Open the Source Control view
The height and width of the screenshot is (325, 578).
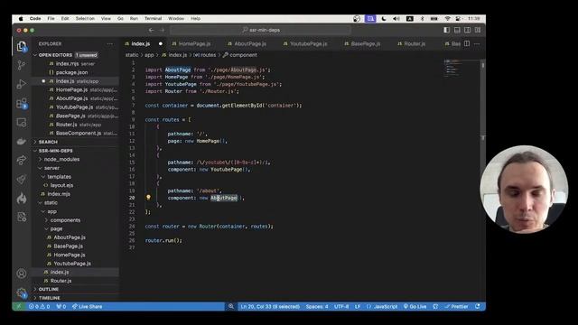22,65
